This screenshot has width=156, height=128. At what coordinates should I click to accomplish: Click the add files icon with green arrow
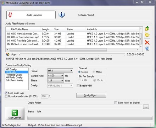coord(147,28)
